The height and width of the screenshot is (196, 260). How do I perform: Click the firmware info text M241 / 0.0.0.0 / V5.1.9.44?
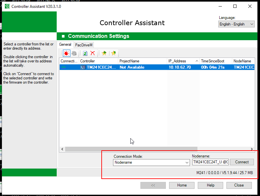pos(224,173)
